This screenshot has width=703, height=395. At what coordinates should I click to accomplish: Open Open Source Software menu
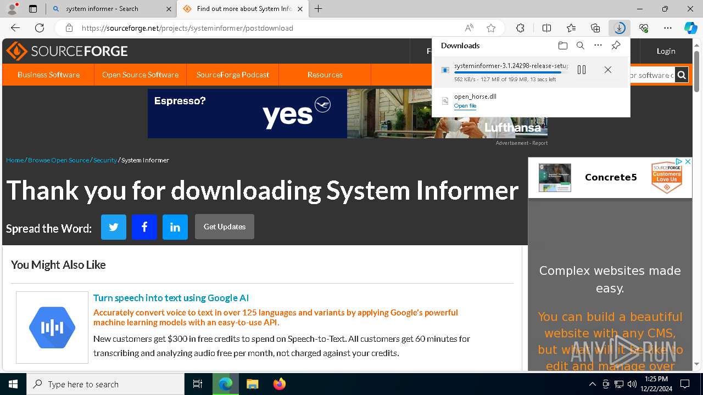140,75
